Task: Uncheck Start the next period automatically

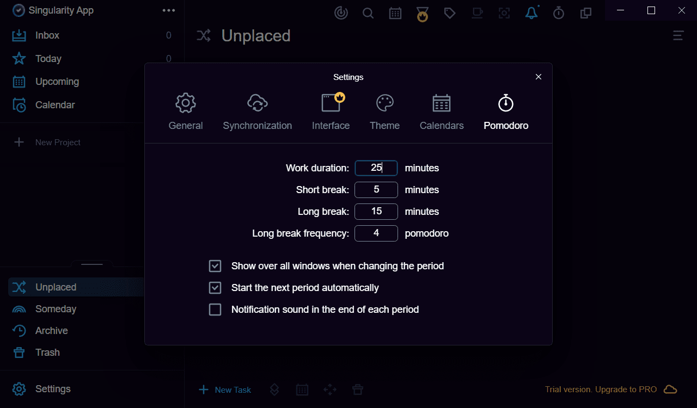Action: coord(215,288)
